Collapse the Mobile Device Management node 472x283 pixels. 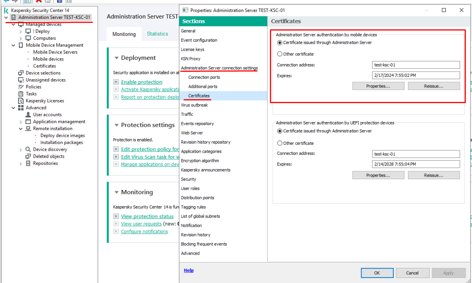click(13, 45)
